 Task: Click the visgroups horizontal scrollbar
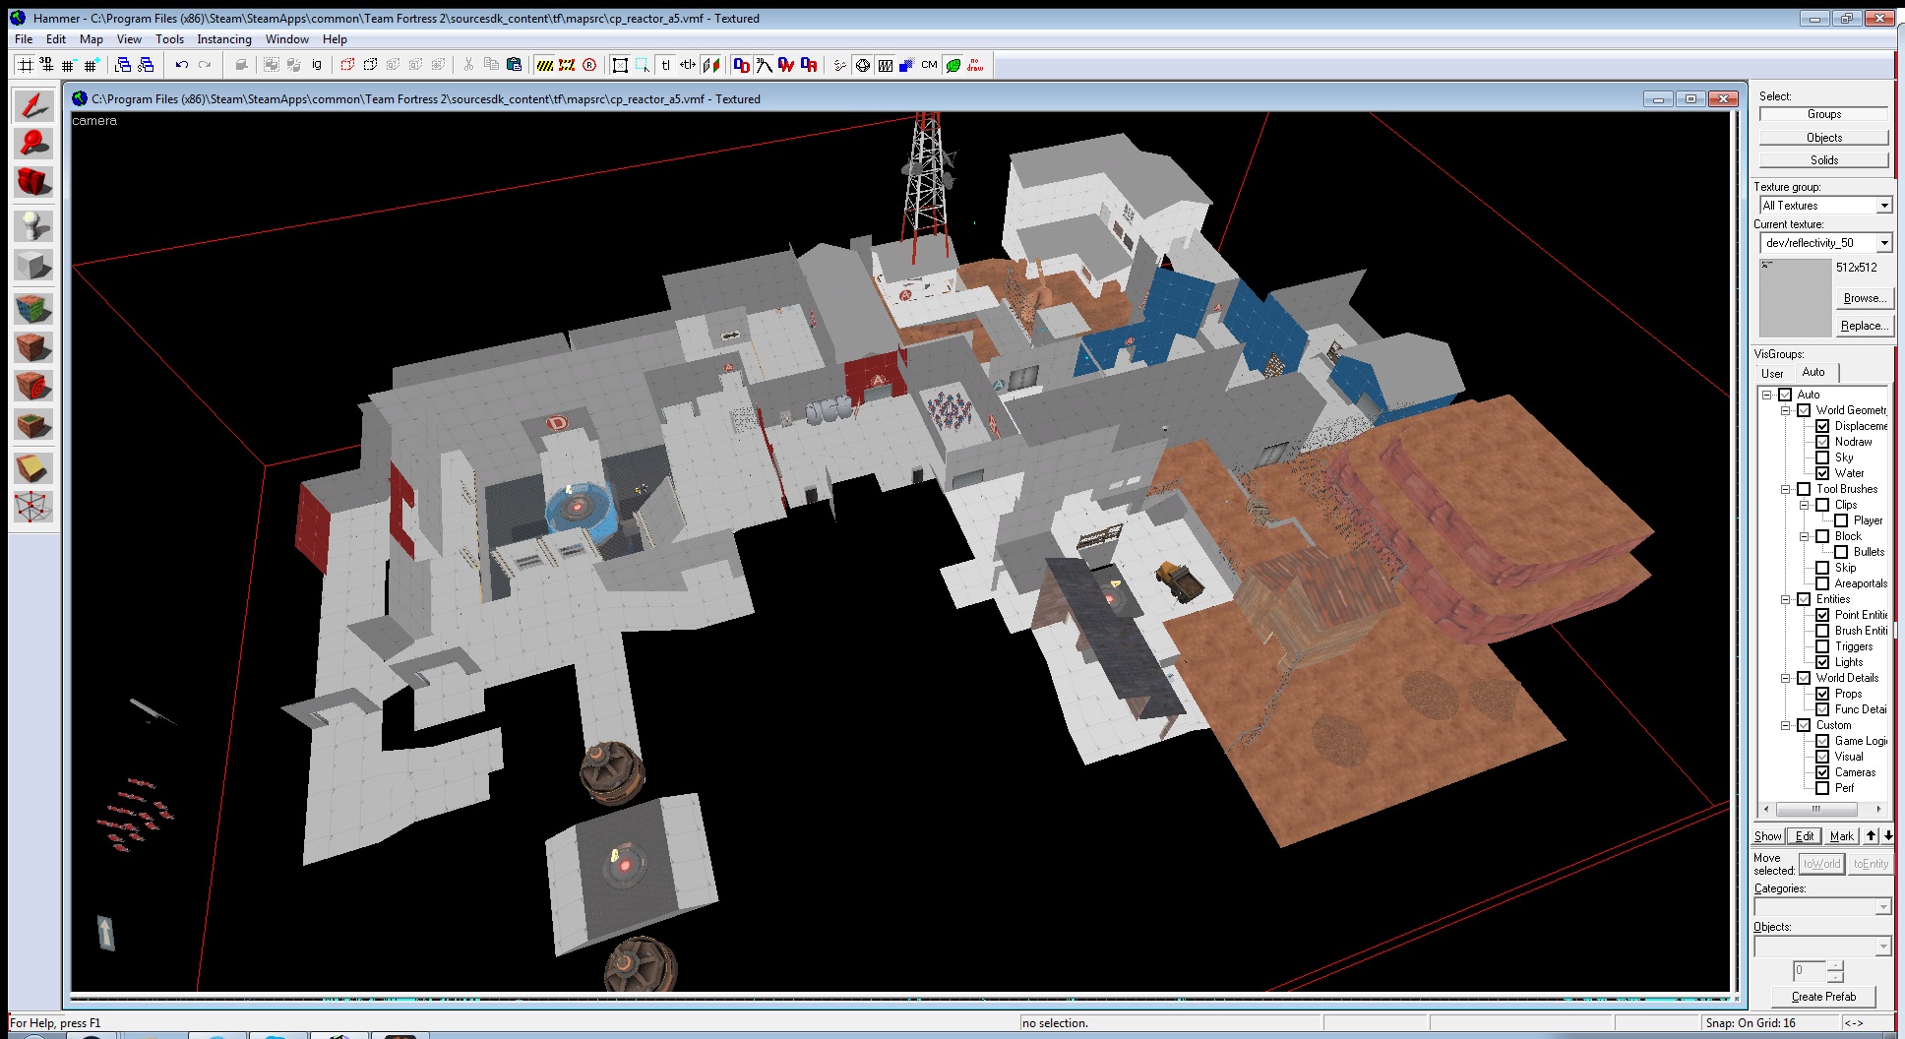(x=1822, y=809)
